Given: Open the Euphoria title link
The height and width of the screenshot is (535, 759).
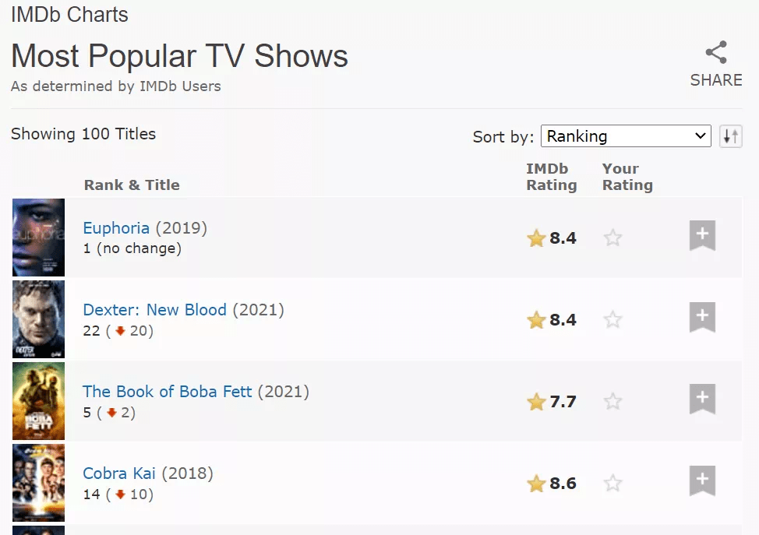Looking at the screenshot, I should click(116, 228).
